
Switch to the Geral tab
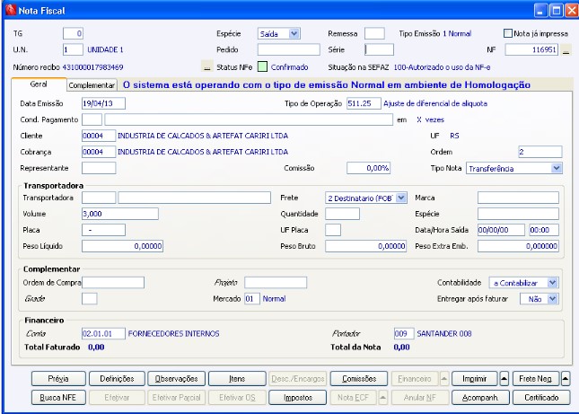39,84
